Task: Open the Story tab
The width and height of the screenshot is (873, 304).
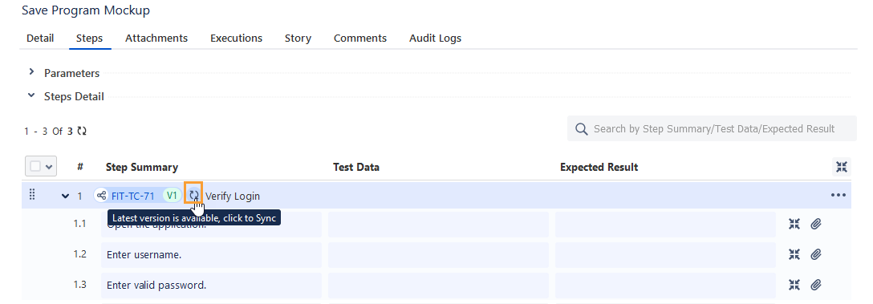Action: (x=298, y=39)
